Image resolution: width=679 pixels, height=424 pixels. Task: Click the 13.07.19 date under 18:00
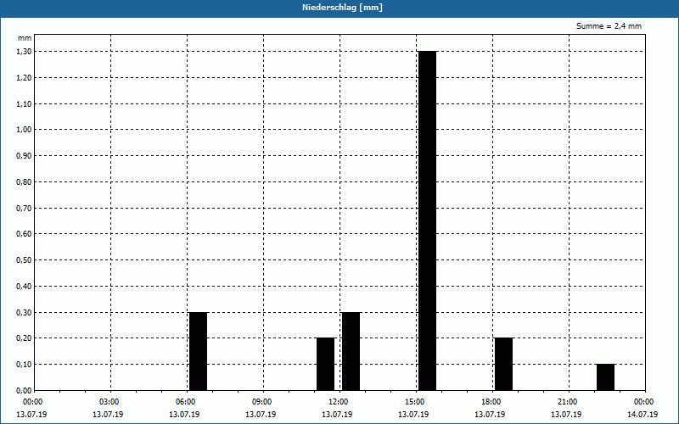tap(490, 415)
